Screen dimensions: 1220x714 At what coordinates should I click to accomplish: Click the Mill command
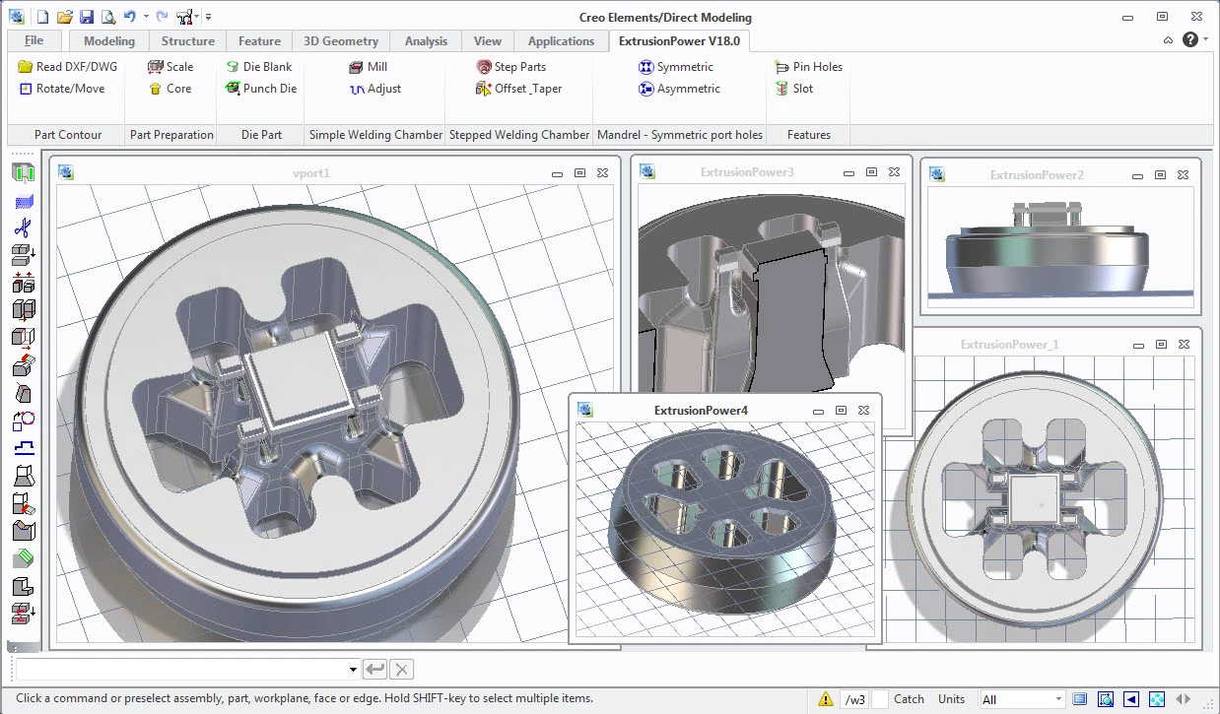[368, 67]
